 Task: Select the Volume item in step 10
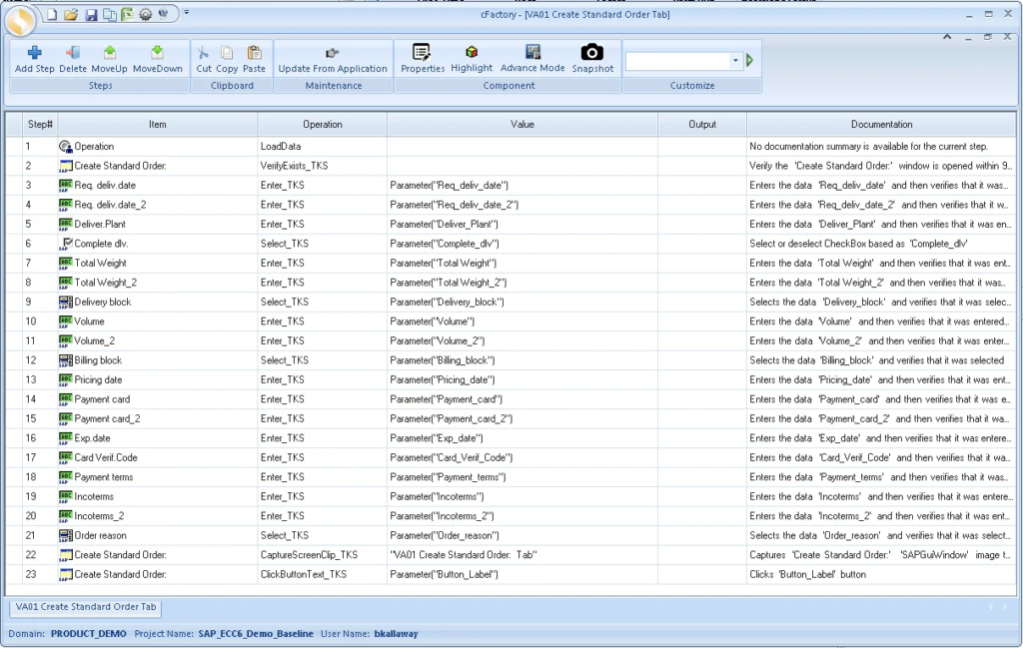pos(89,322)
